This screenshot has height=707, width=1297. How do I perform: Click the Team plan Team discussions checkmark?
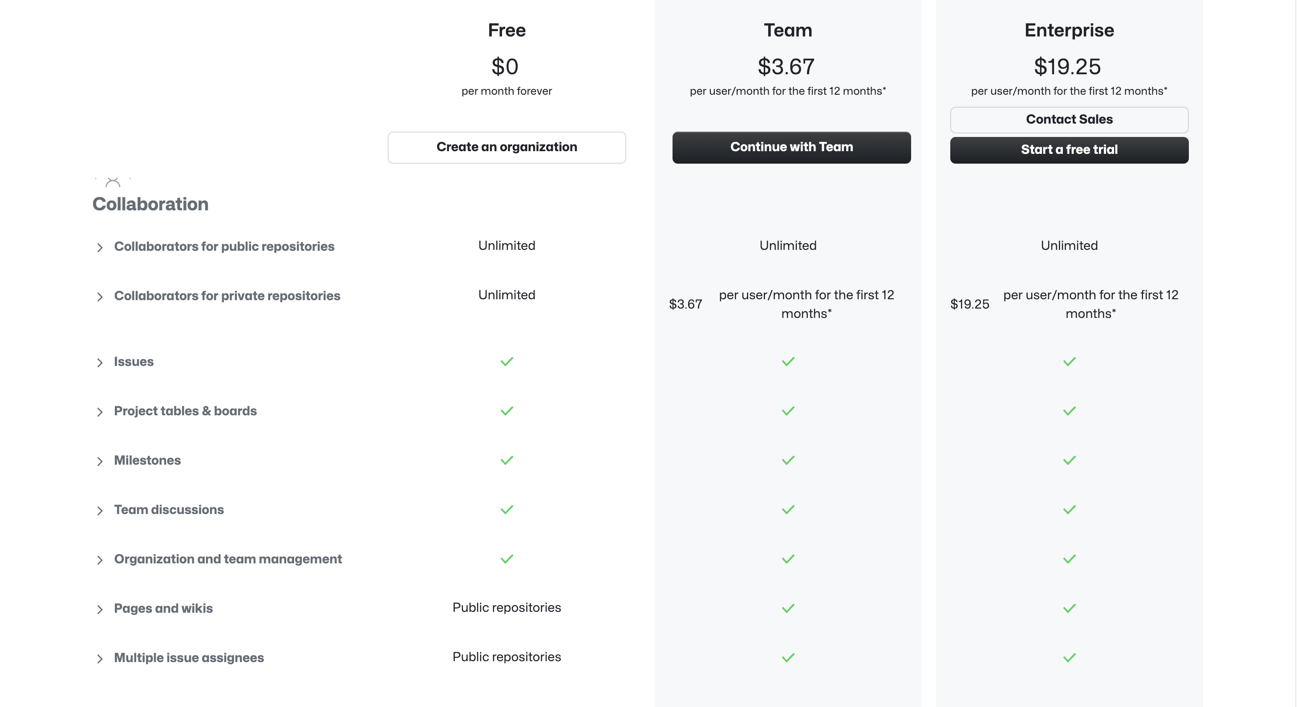pyautogui.click(x=788, y=510)
